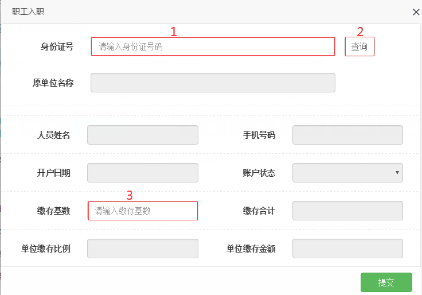
Task: Click the 身份证号 label
Action: click(x=57, y=46)
